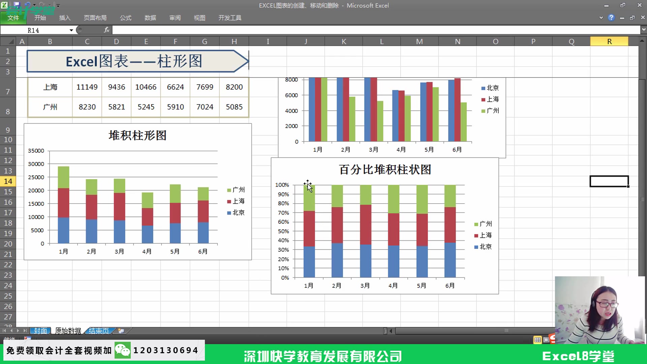
Task: Click inside the formula bar input
Action: point(371,30)
